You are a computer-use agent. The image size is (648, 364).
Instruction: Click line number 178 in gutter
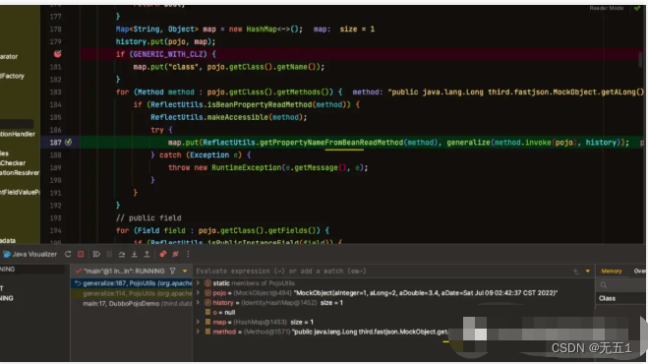click(x=55, y=29)
